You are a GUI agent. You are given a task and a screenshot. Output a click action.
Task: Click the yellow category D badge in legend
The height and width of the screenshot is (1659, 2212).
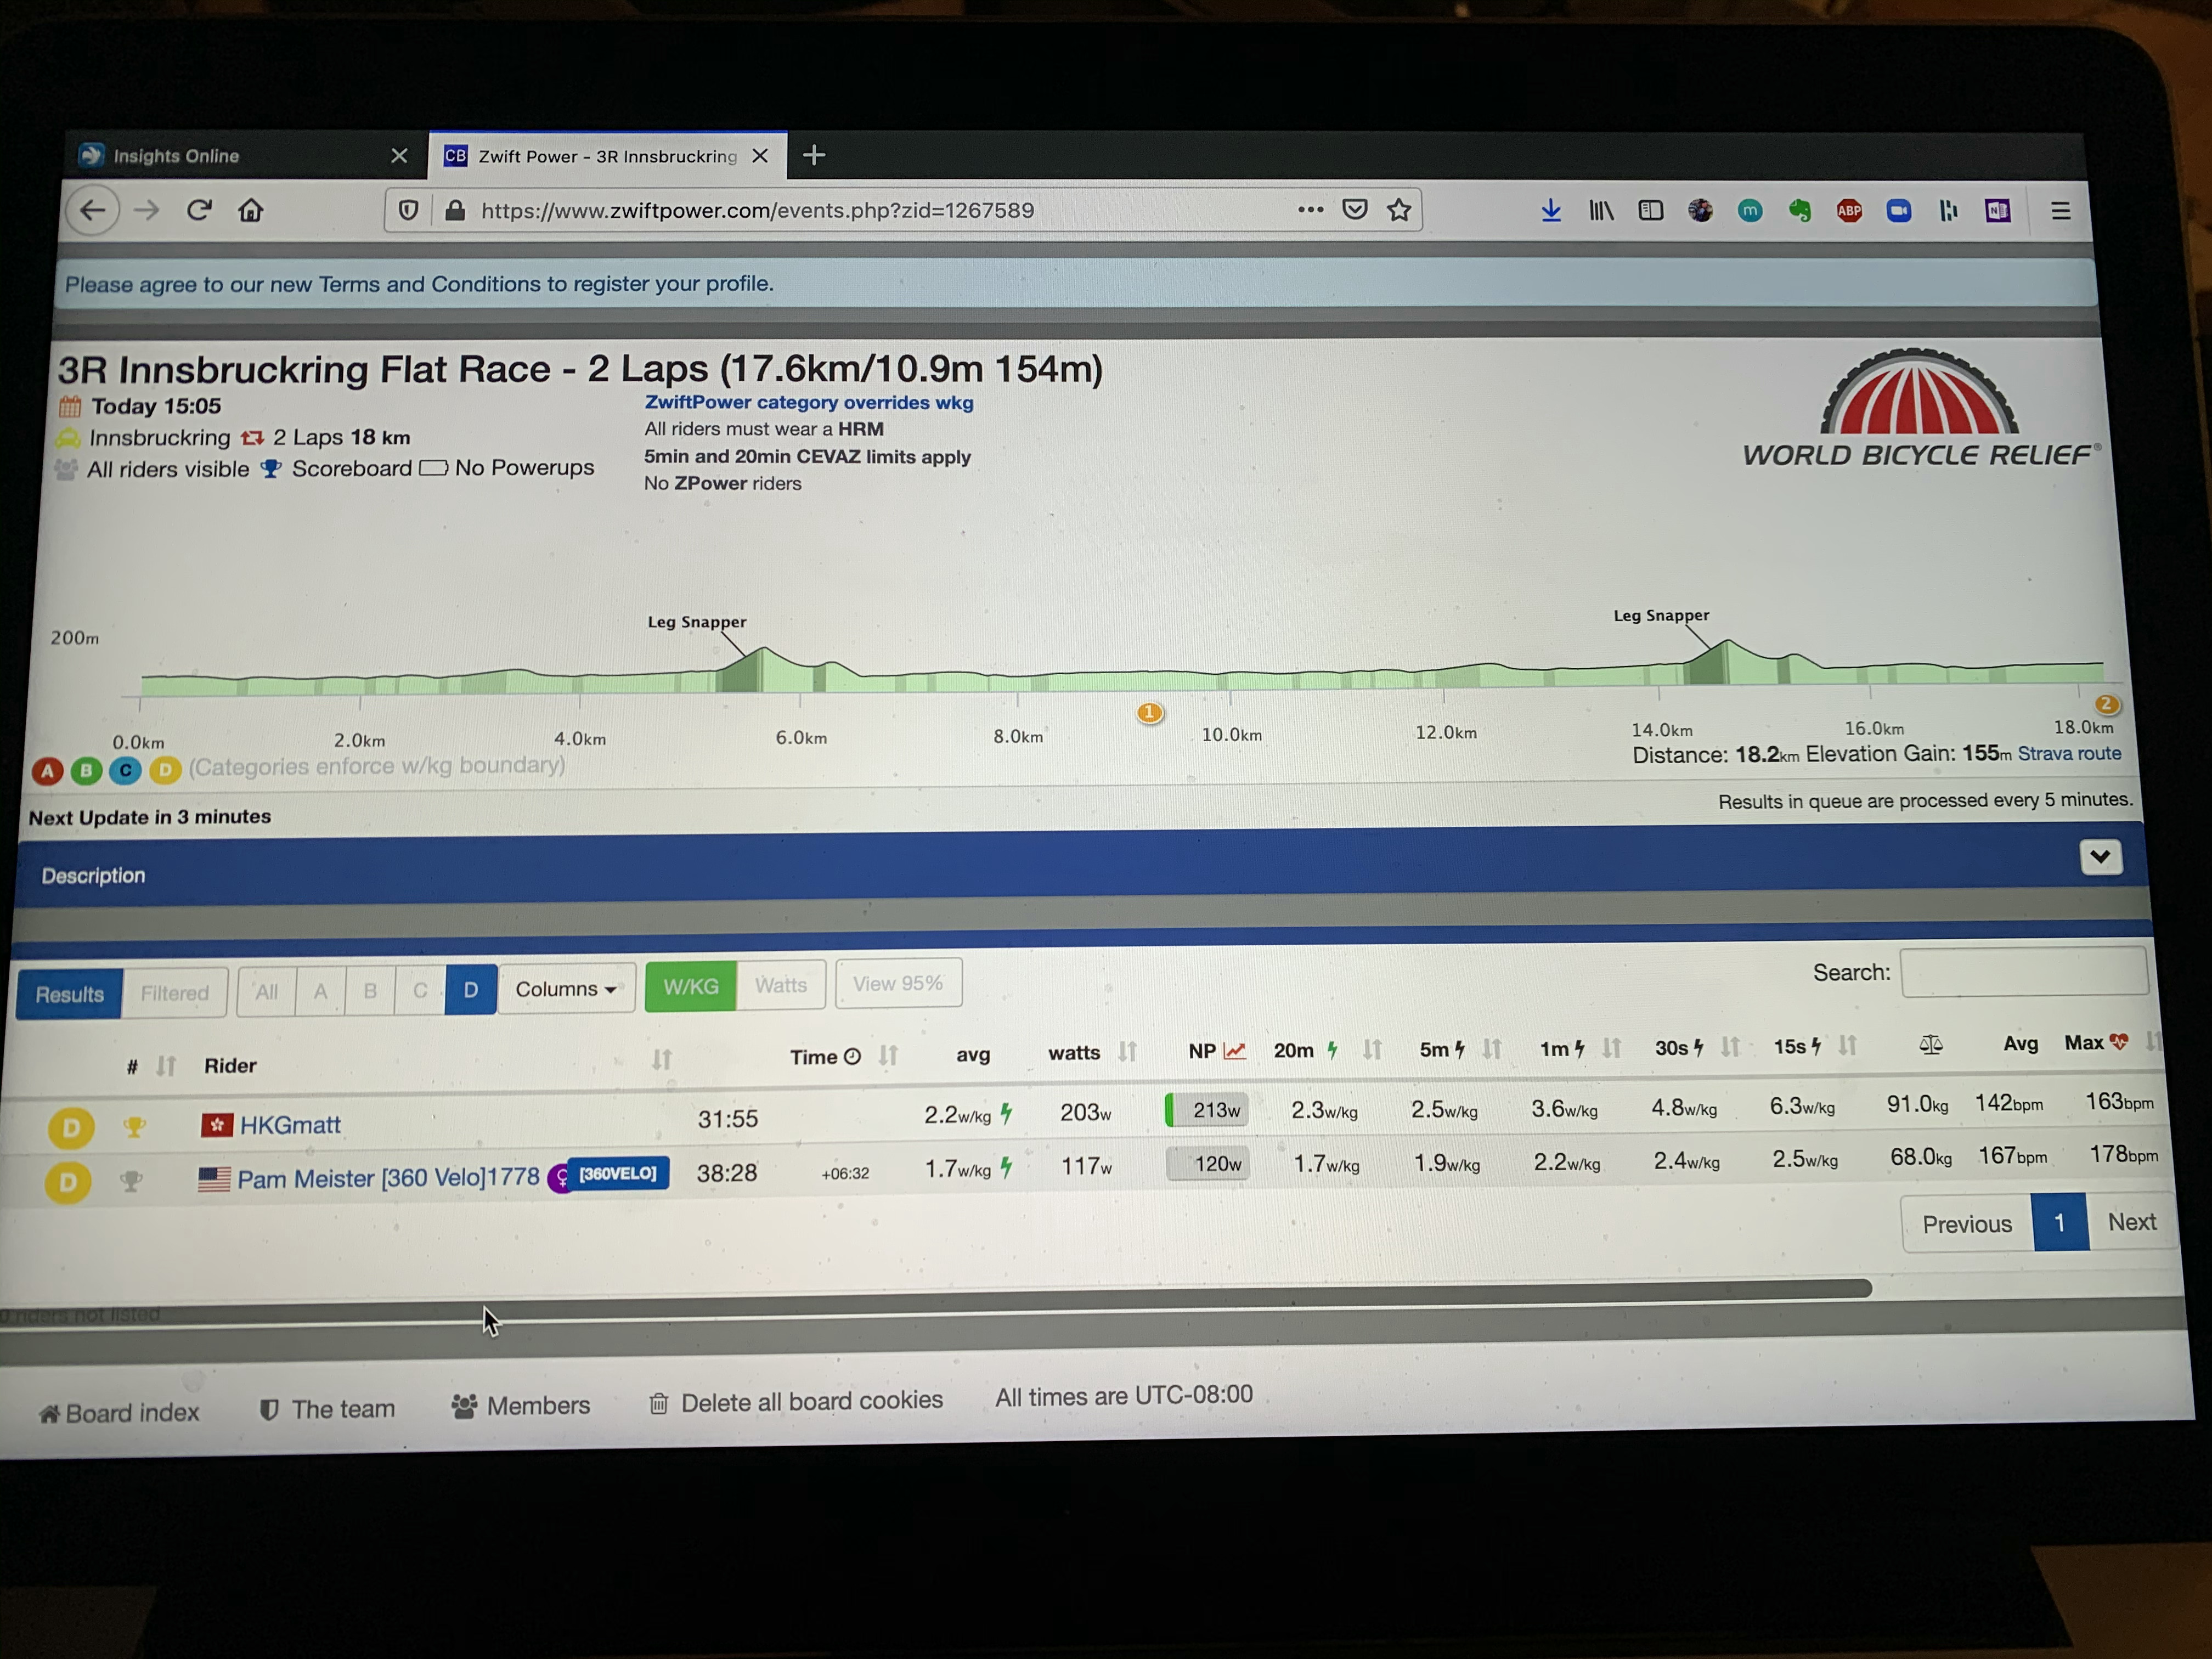pyautogui.click(x=165, y=769)
